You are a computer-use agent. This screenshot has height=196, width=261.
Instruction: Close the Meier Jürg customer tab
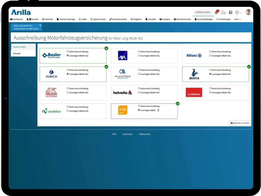point(40,25)
